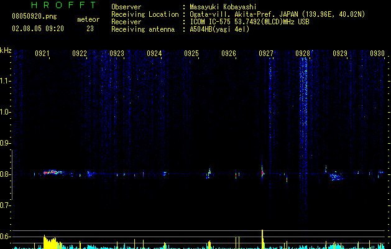Click the broad yellow power block near 0921
The height and width of the screenshot is (249, 391).
(51, 242)
